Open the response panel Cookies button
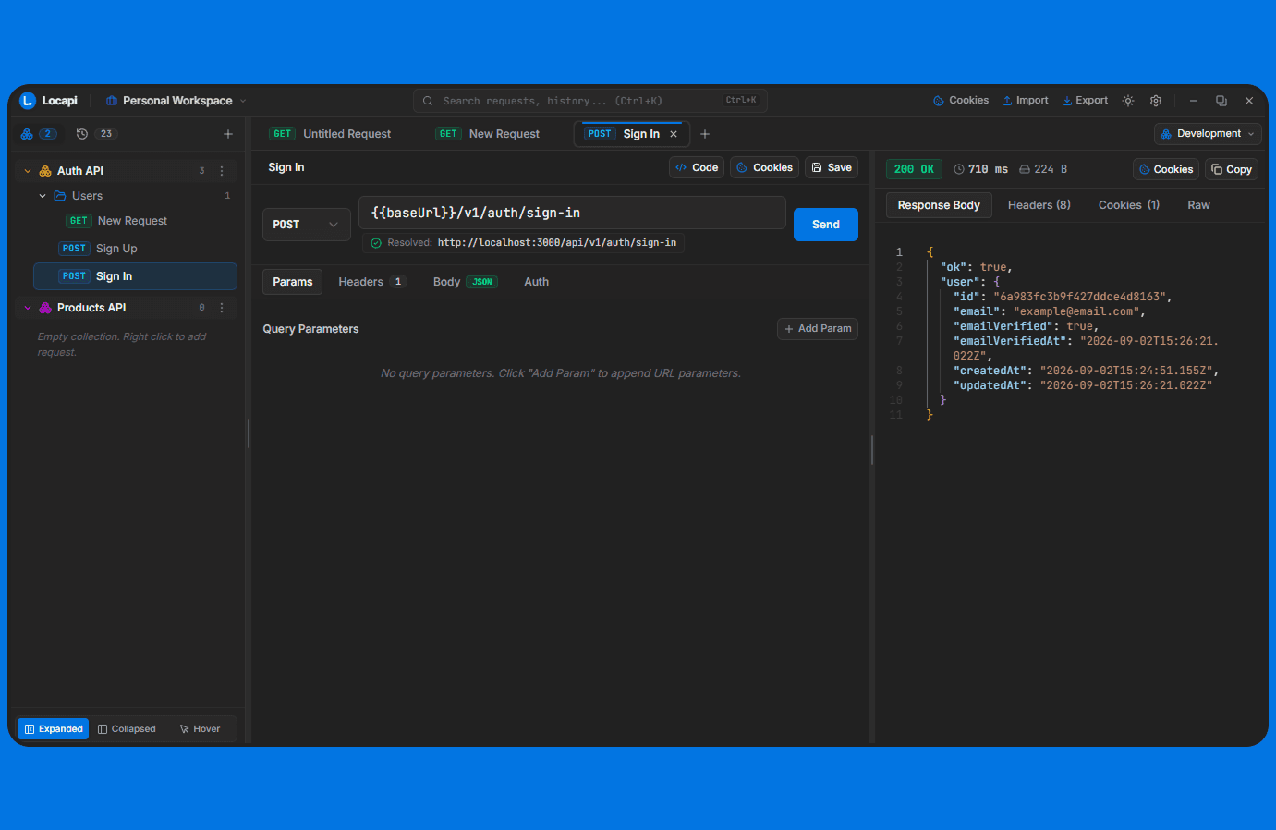Viewport: 1276px width, 830px height. (x=1166, y=169)
